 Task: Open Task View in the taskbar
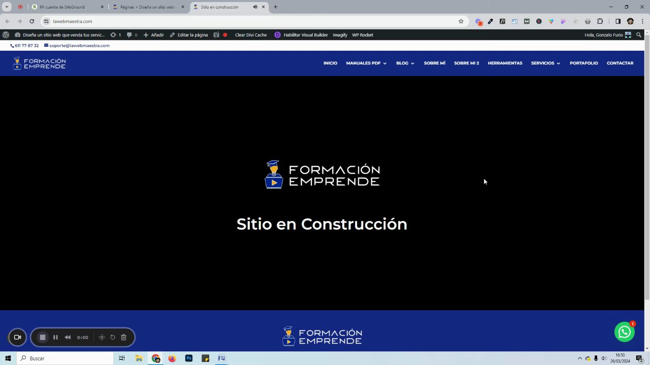click(122, 358)
